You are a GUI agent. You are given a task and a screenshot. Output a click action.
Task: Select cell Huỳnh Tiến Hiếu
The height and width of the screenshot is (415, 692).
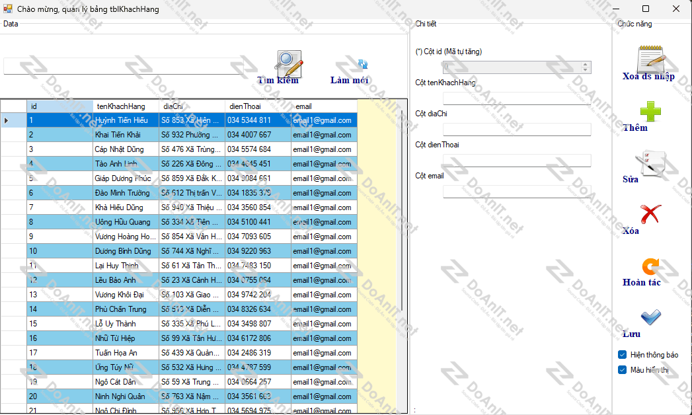tap(126, 120)
